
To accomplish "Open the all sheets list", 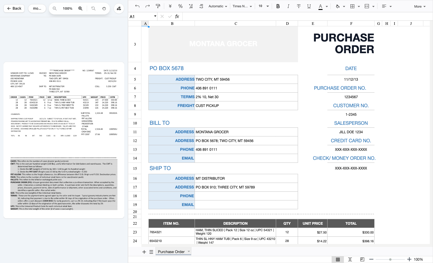I will 151,252.
